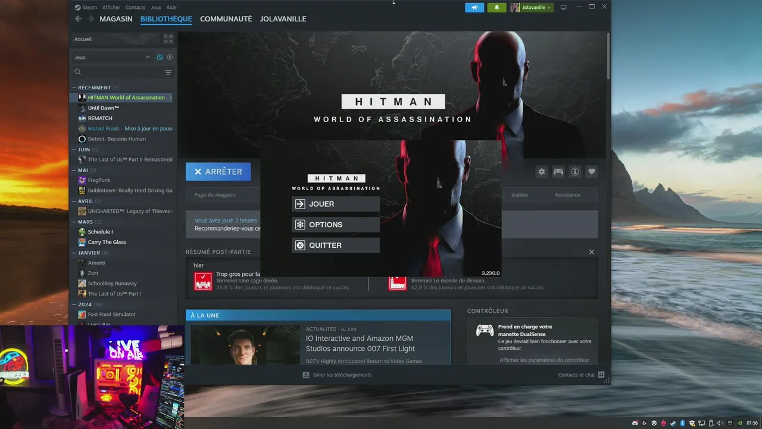Open the announcements megaphone button

click(x=474, y=7)
